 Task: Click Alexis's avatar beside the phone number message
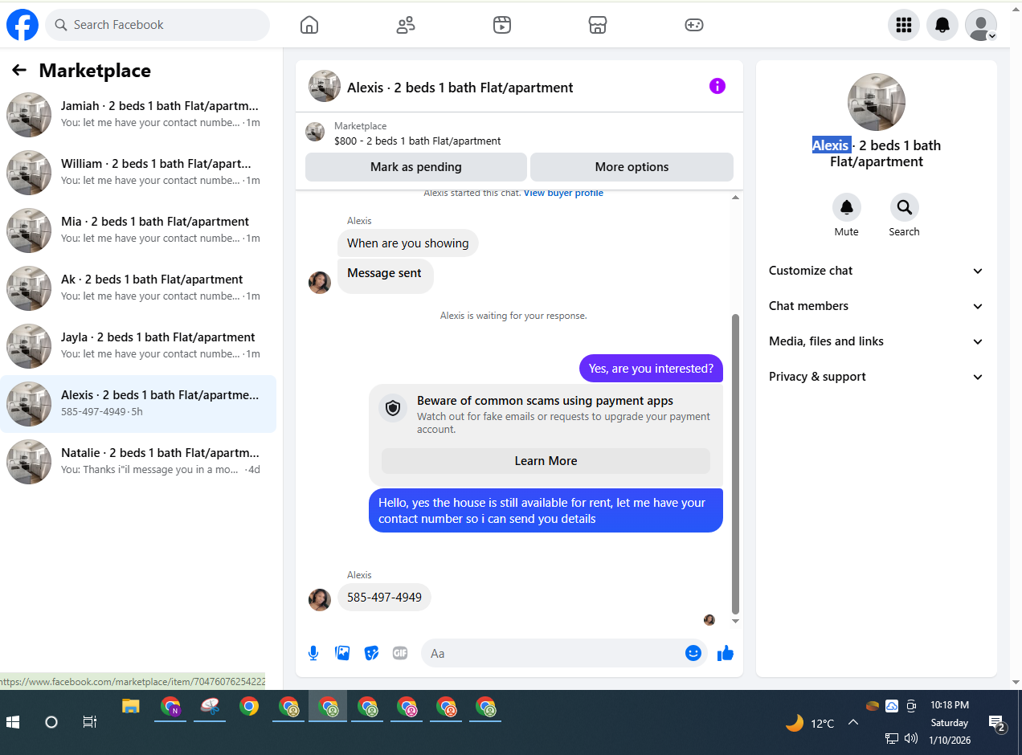click(x=320, y=600)
